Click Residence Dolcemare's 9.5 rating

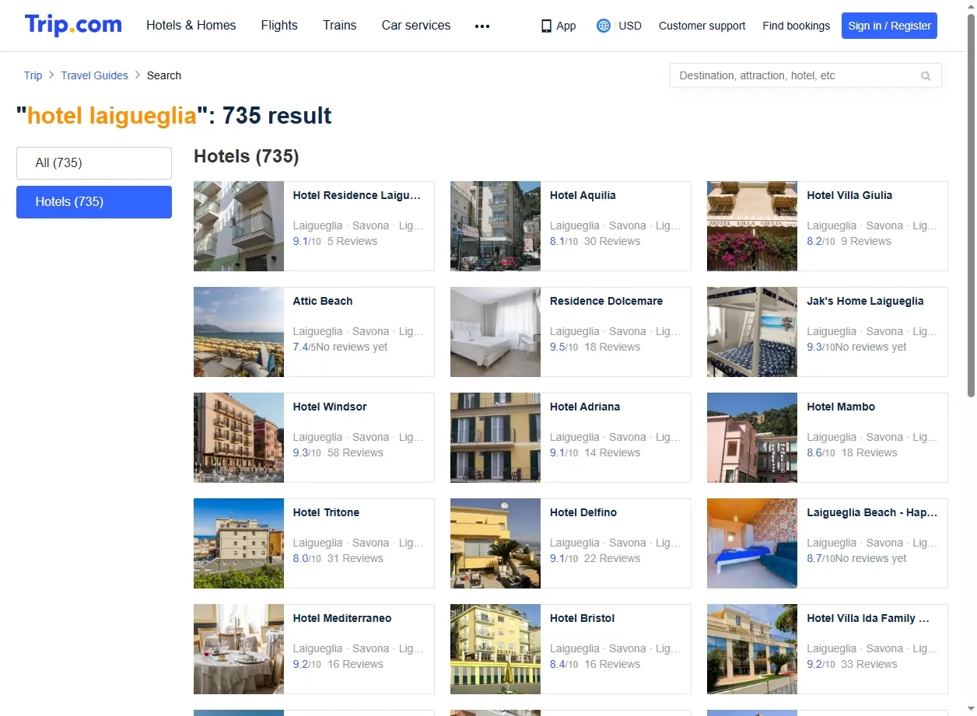coord(557,347)
